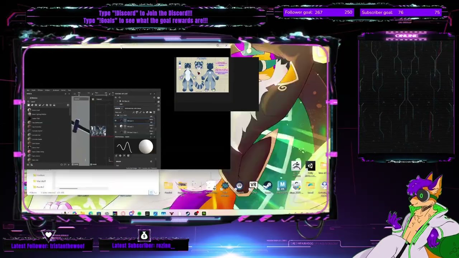Viewport: 459px width, 258px height.
Task: Open the Help menu
Action: tap(69, 90)
